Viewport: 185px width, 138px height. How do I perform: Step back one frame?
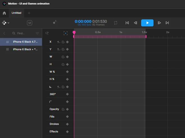tap(136, 23)
